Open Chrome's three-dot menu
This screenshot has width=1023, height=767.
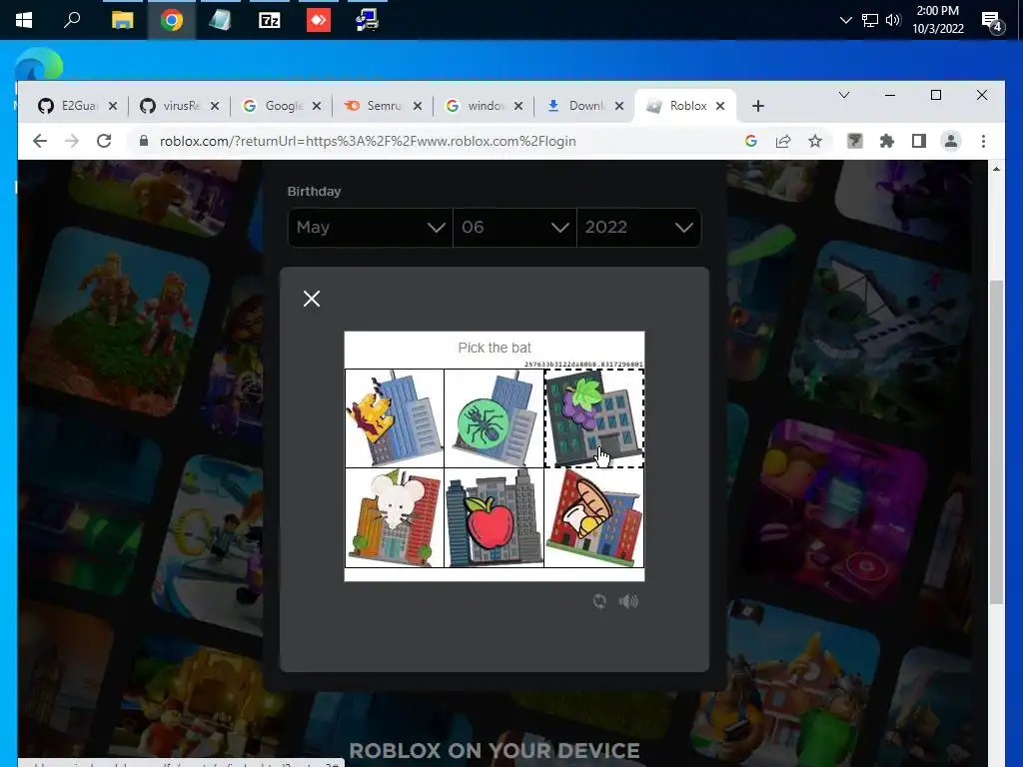983,141
